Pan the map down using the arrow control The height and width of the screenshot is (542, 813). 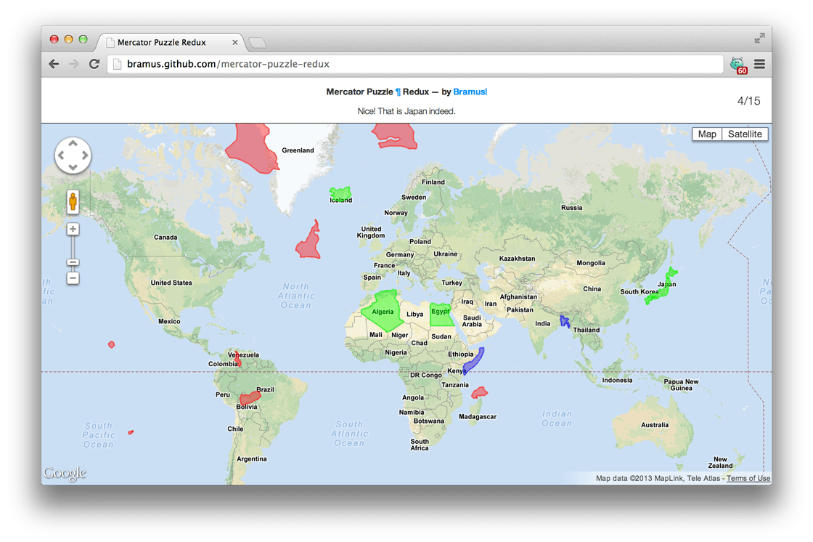click(73, 169)
